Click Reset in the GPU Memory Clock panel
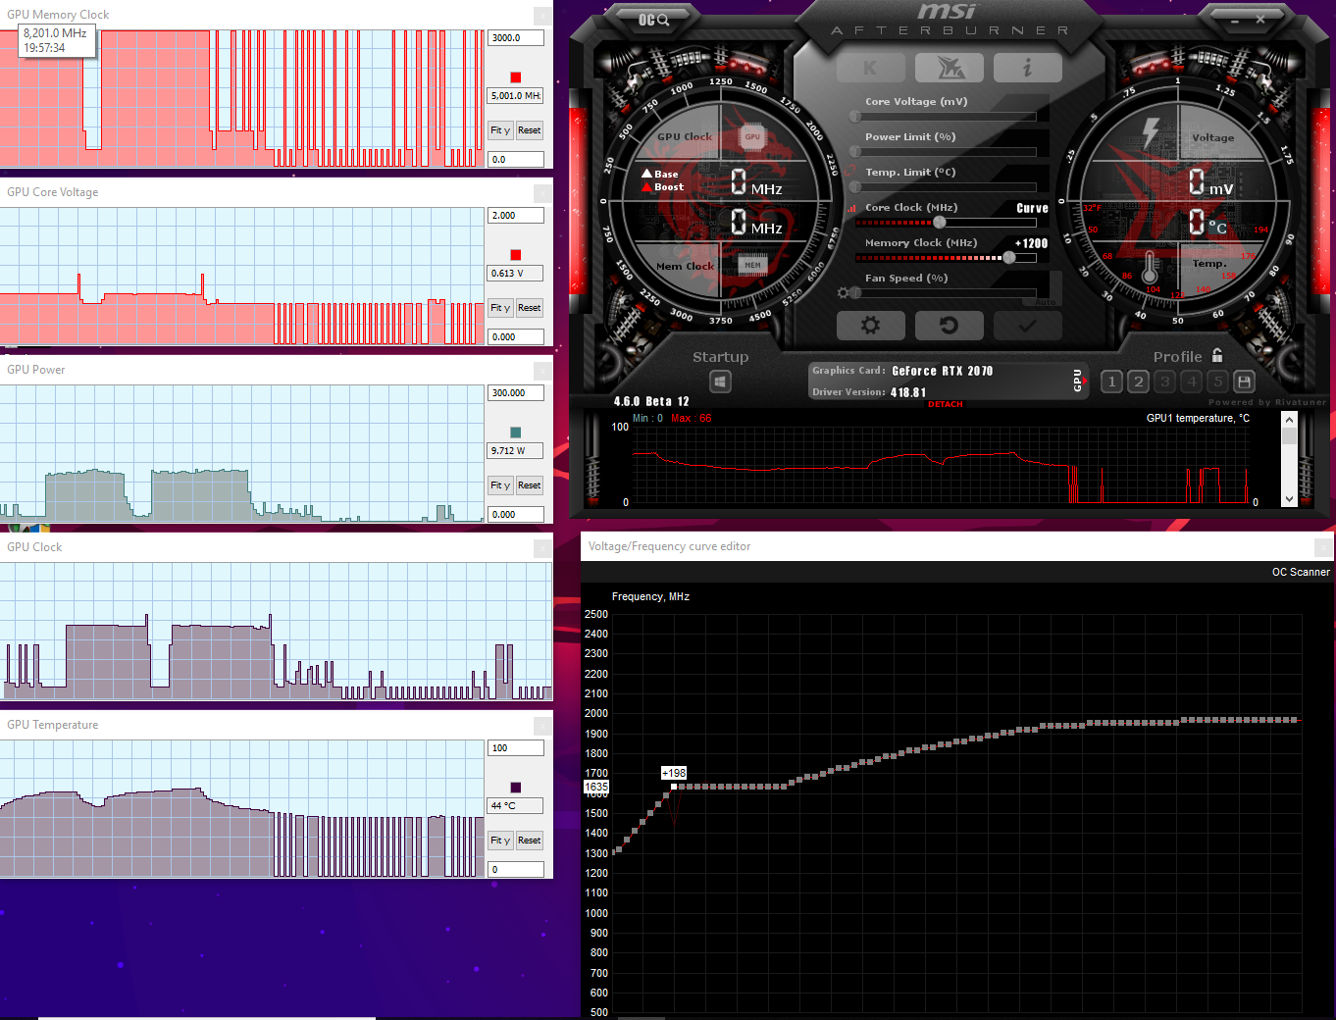The height and width of the screenshot is (1020, 1336). [530, 130]
